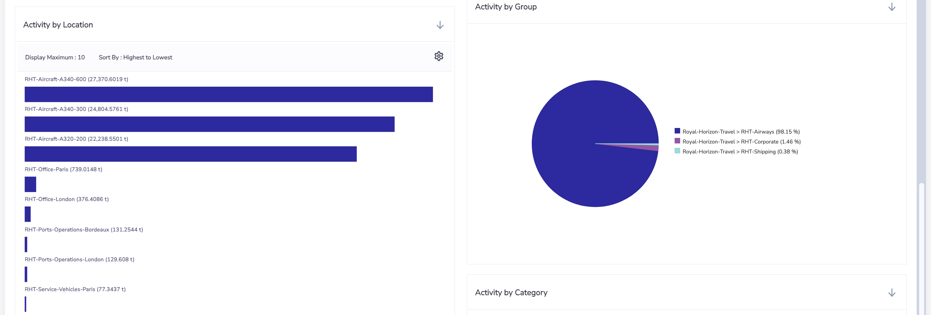Click RHT-Shipping legend text entry
This screenshot has height=315, width=931.
tap(740, 152)
